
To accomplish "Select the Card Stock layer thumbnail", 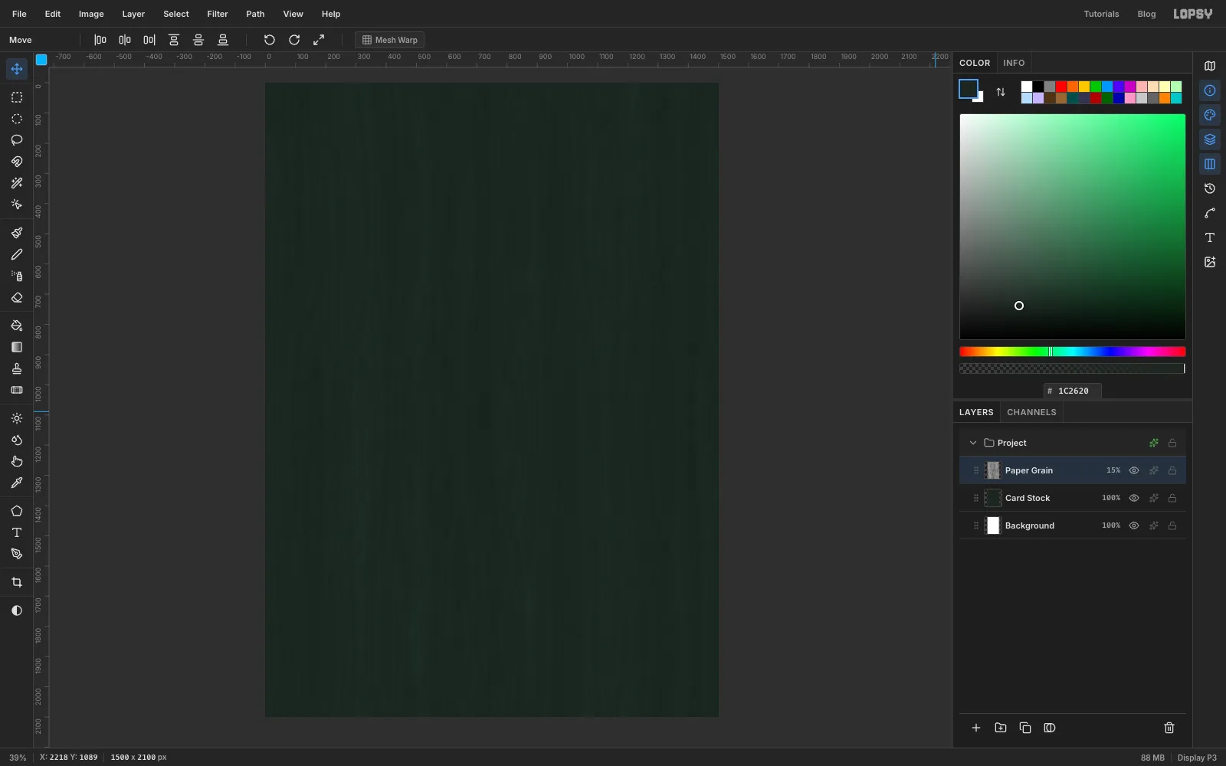I will (993, 498).
